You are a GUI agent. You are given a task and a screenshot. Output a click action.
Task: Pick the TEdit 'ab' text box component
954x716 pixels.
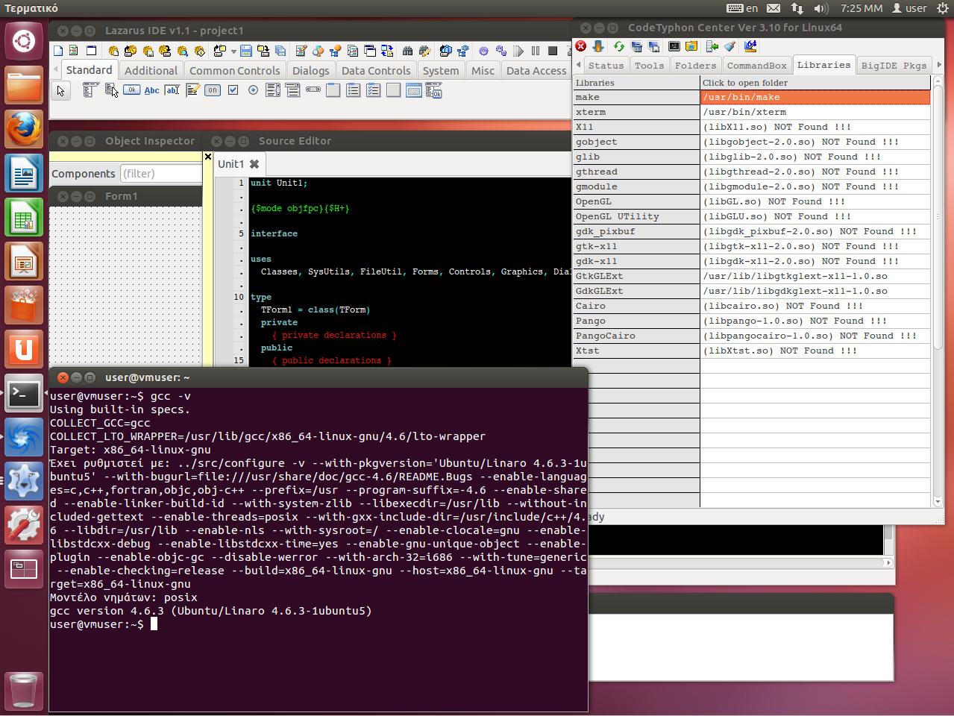(x=172, y=90)
